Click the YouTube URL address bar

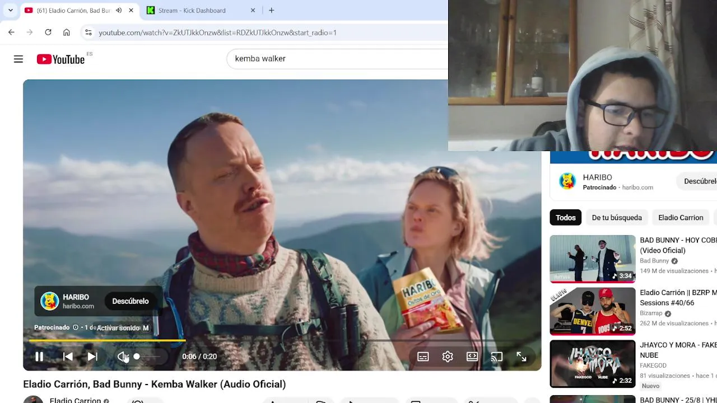(x=217, y=32)
